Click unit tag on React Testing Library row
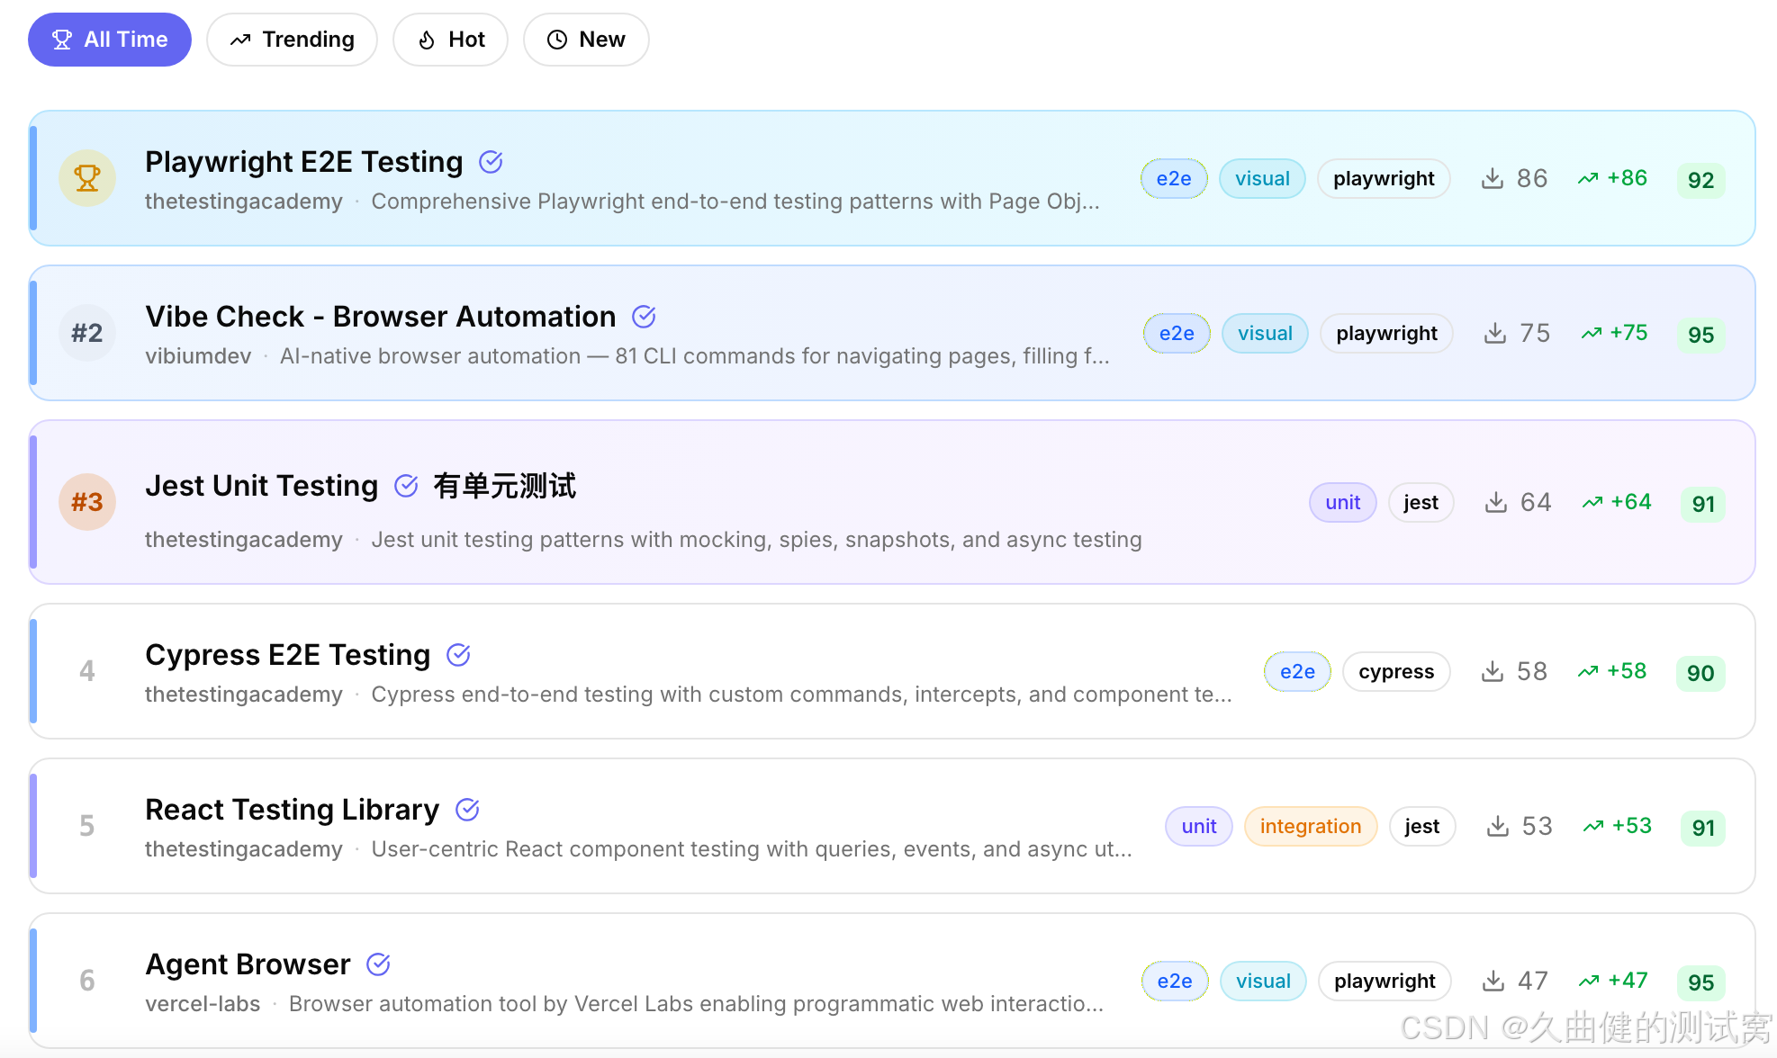Image resolution: width=1777 pixels, height=1058 pixels. [1199, 826]
